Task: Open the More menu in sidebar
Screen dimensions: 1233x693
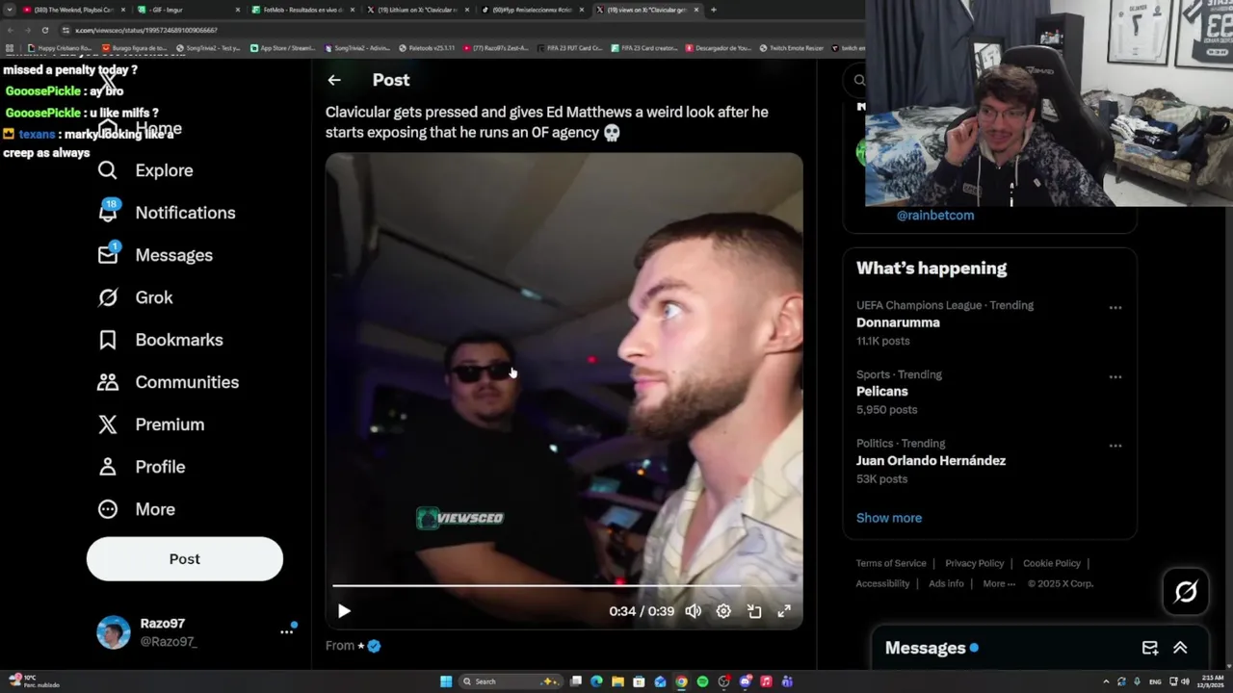Action: click(x=136, y=509)
